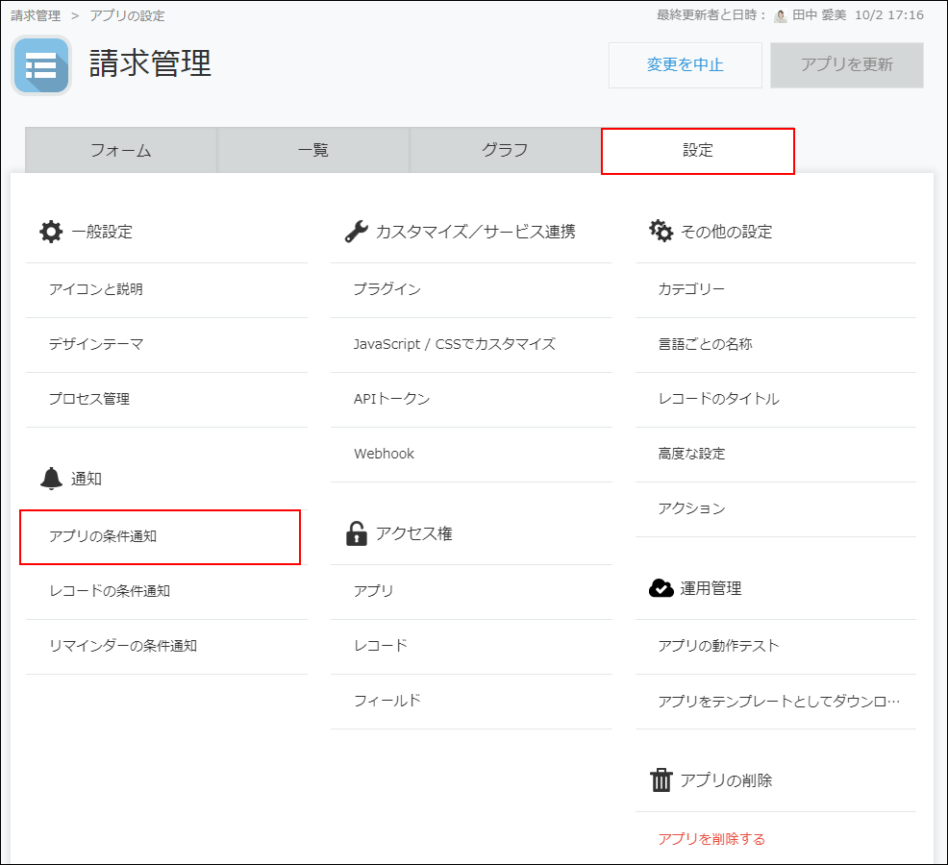Click the gear icon beside 一般設定
The image size is (948, 865).
click(50, 231)
